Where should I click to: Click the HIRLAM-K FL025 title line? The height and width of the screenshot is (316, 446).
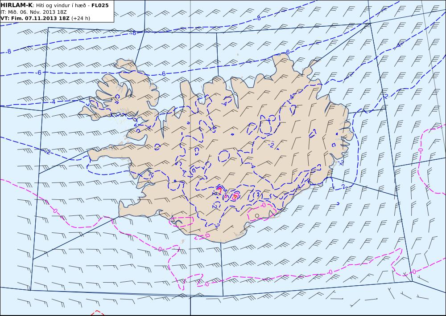tap(54, 5)
